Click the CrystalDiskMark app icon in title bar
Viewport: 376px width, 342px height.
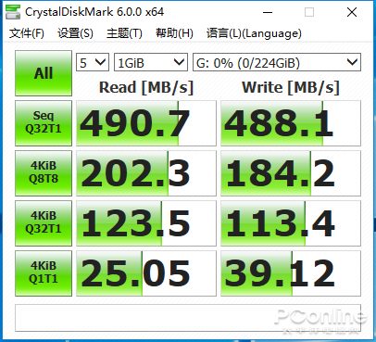pyautogui.click(x=13, y=12)
